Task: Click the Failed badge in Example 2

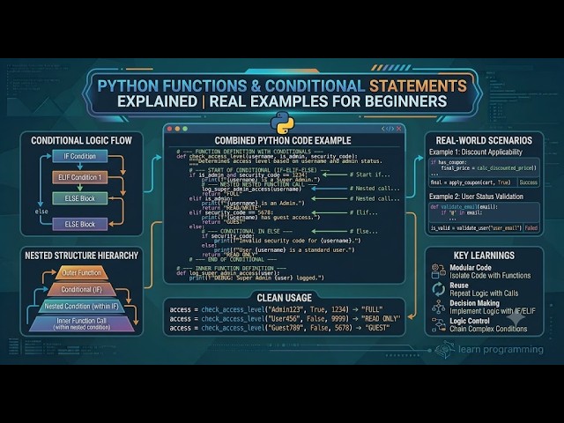Action: pyautogui.click(x=531, y=227)
